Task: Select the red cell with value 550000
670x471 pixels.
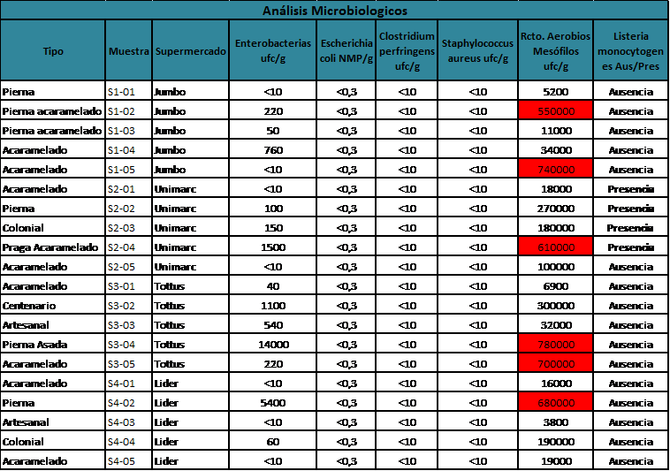Action: tap(555, 110)
